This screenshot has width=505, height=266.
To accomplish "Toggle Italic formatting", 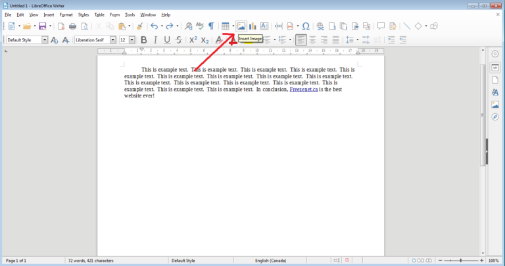I will 155,40.
